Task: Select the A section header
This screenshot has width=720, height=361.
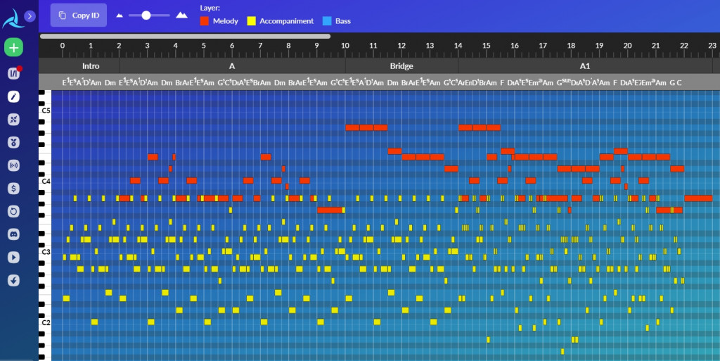Action: tap(232, 66)
